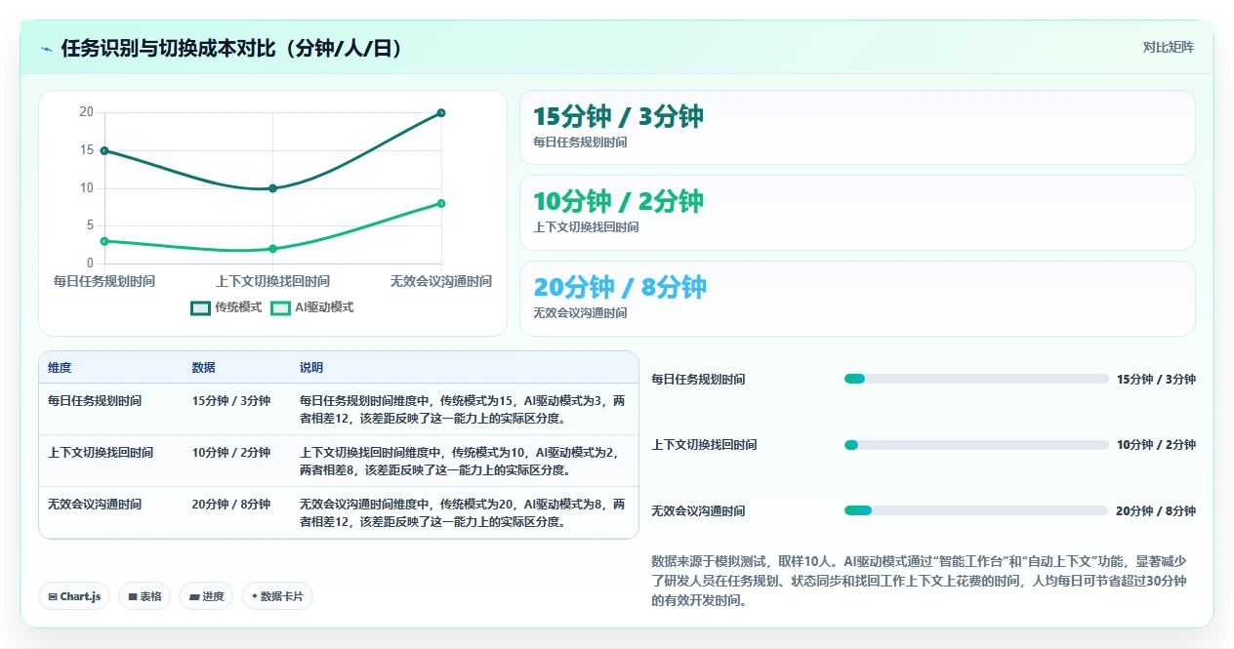The height and width of the screenshot is (649, 1234).
Task: Click card caption 无效会议沟通时间
Action: (580, 313)
